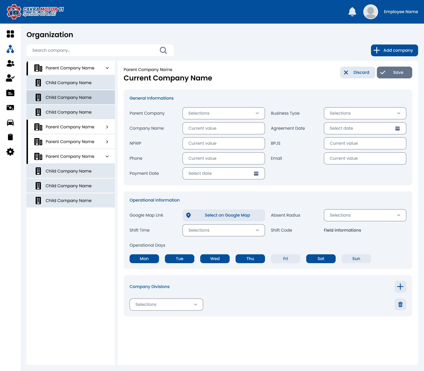Click the Discard button
Viewport: 424px width, 371px height.
[x=358, y=72]
